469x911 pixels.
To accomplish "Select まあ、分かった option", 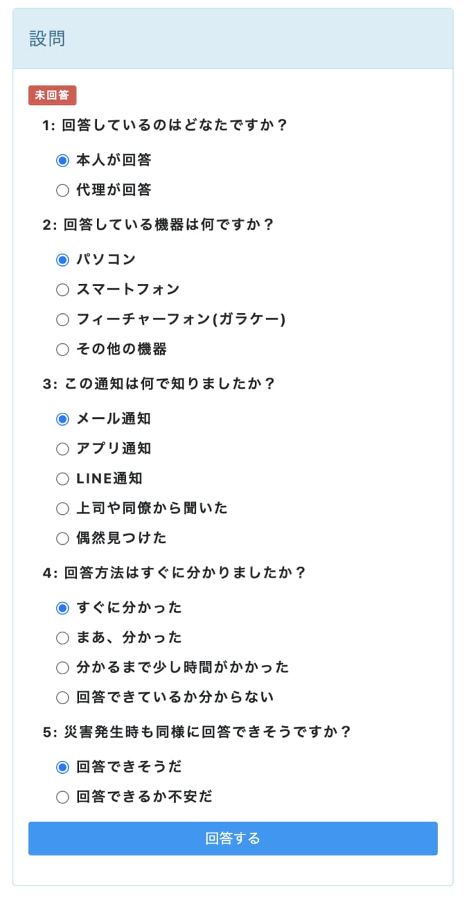I will (x=62, y=637).
